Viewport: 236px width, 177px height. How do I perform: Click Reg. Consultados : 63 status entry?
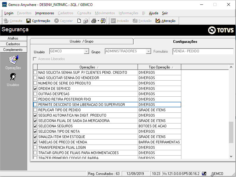point(104,174)
